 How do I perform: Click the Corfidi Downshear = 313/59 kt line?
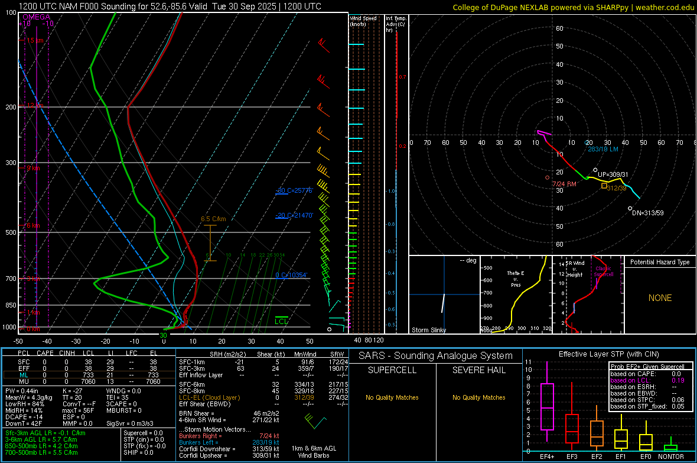[x=229, y=449]
